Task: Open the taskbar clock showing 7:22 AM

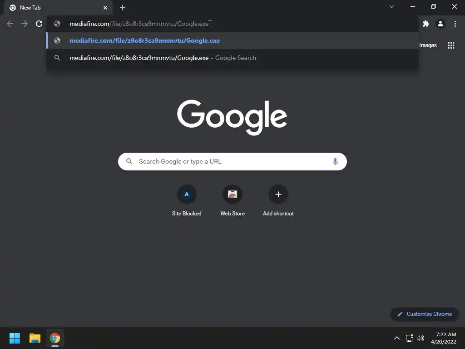Action: (x=443, y=338)
